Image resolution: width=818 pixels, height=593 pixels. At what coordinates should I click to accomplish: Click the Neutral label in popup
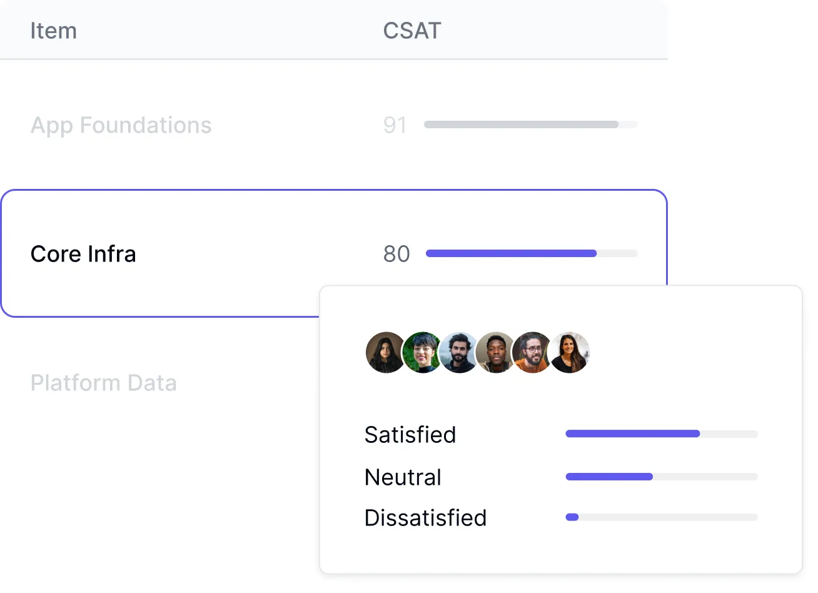[x=403, y=477]
